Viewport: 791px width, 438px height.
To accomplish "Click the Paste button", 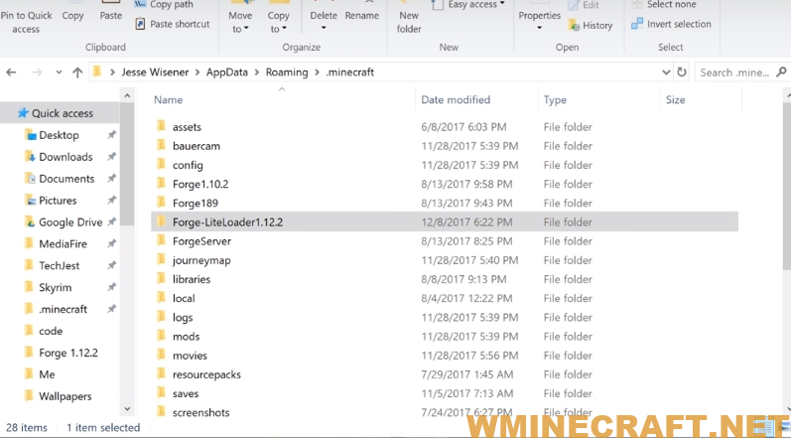I will 110,16.
